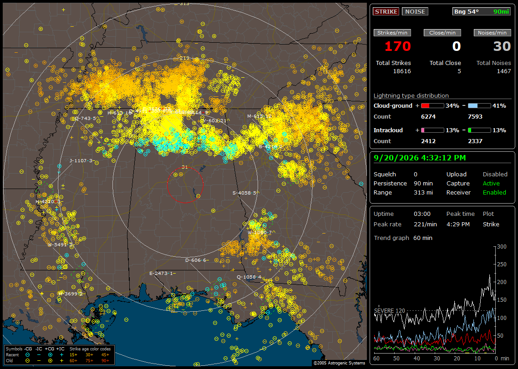Click the Trend graph 60 min plot
The width and height of the screenshot is (518, 369).
tap(435, 299)
